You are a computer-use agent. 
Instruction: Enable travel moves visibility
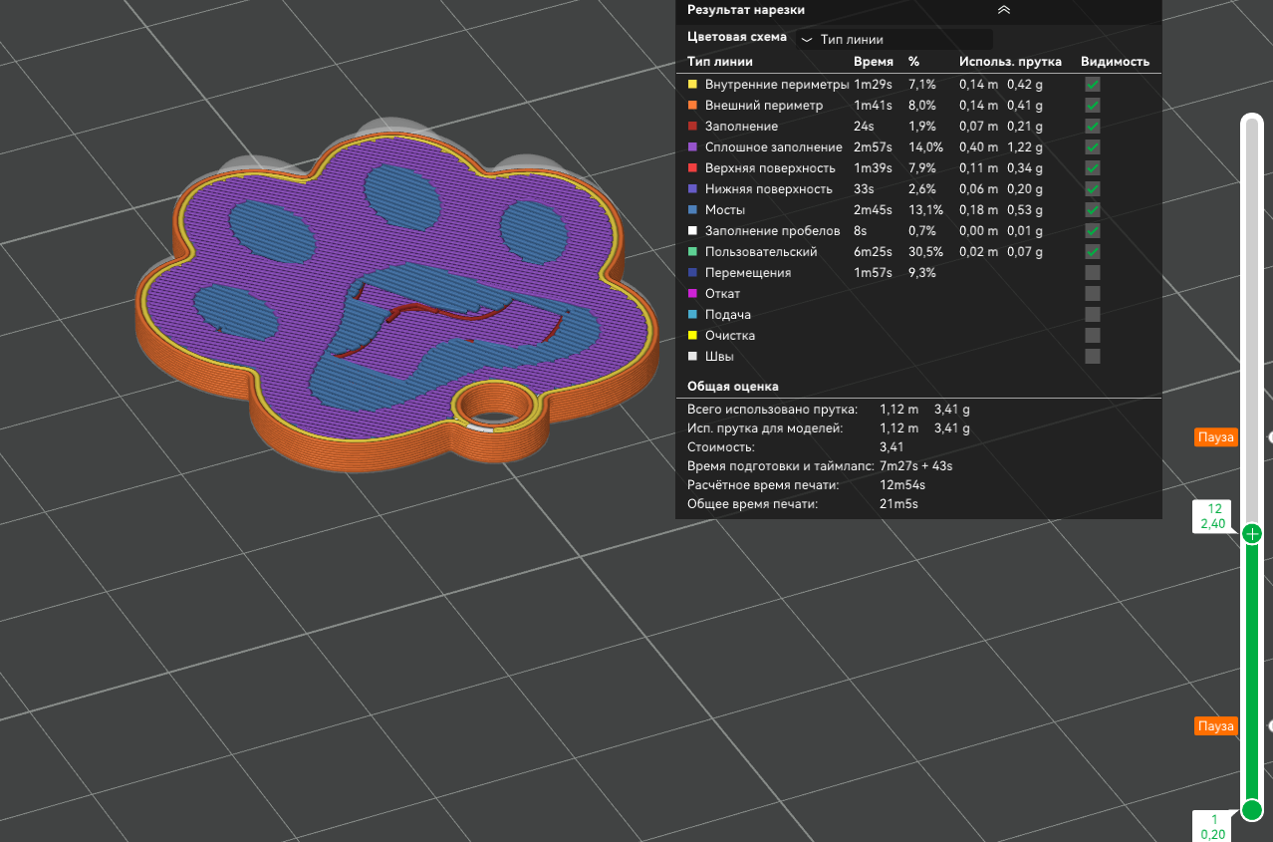pyautogui.click(x=1092, y=273)
